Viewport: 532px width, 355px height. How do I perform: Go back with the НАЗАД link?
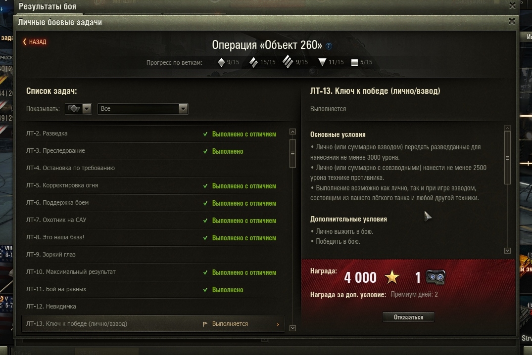pos(35,42)
